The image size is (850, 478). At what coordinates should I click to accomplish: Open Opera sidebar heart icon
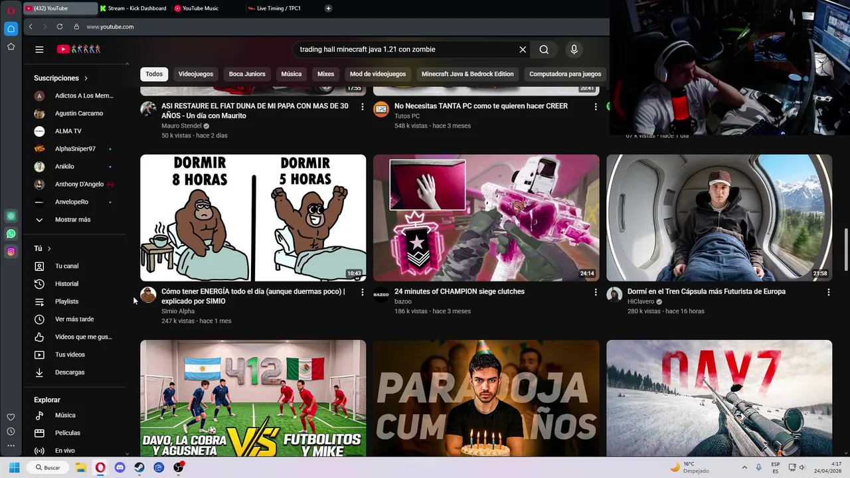pyautogui.click(x=11, y=417)
